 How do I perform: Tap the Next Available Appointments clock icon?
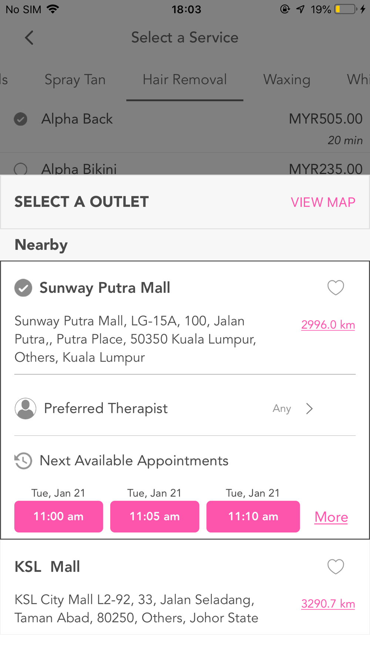coord(23,461)
